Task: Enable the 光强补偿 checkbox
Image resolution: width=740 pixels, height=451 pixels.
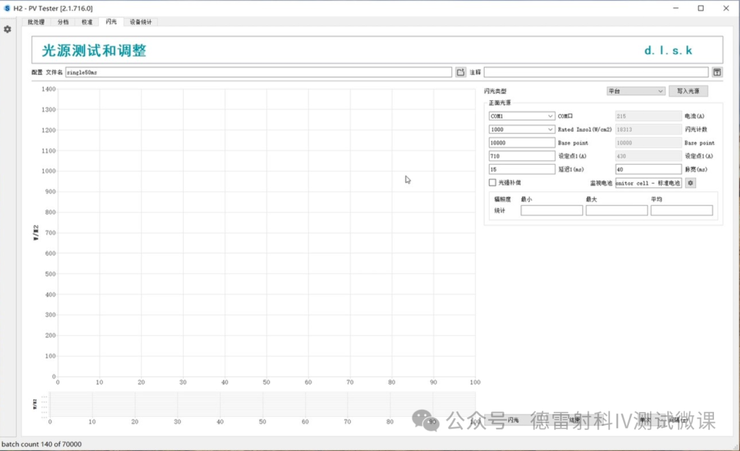Action: (492, 183)
